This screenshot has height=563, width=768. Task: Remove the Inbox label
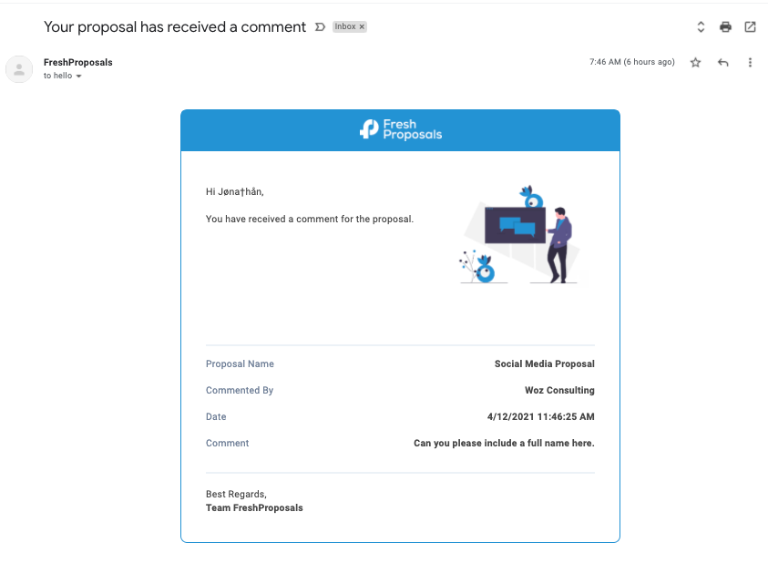[362, 27]
